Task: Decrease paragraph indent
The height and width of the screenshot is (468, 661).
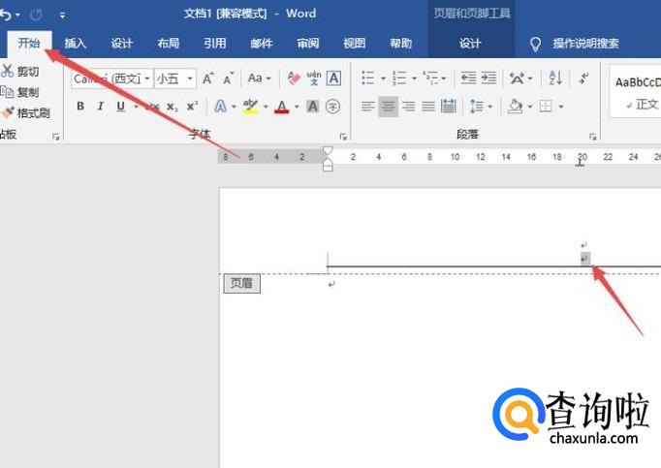Action: [468, 78]
